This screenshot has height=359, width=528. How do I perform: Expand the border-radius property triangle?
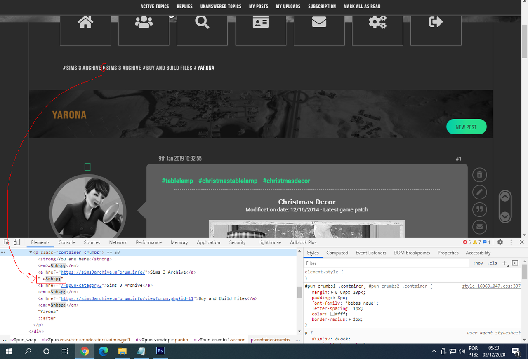[350, 319]
